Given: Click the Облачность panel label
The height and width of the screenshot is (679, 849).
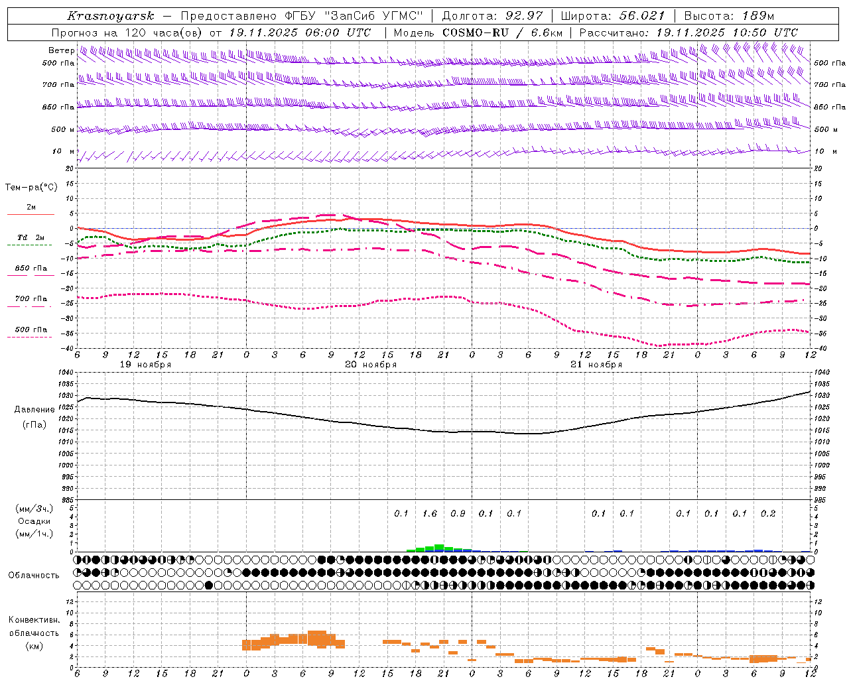Looking at the screenshot, I should coord(34,576).
